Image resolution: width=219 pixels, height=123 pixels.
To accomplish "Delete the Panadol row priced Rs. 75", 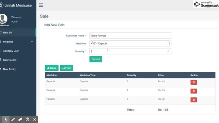I will [194, 100].
